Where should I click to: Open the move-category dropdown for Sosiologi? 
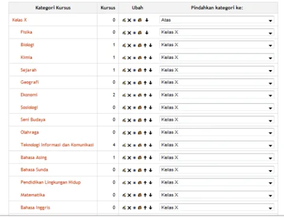pyautogui.click(x=217, y=107)
